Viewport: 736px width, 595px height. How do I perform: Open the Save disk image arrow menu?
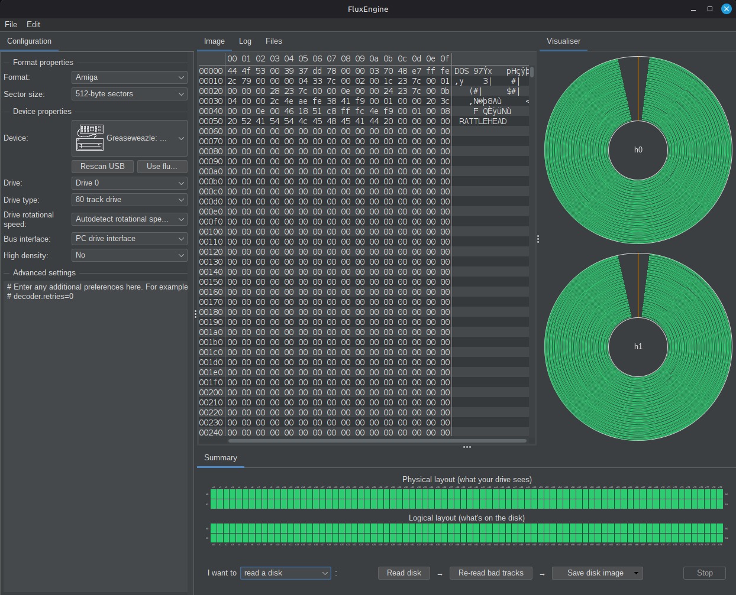click(636, 573)
